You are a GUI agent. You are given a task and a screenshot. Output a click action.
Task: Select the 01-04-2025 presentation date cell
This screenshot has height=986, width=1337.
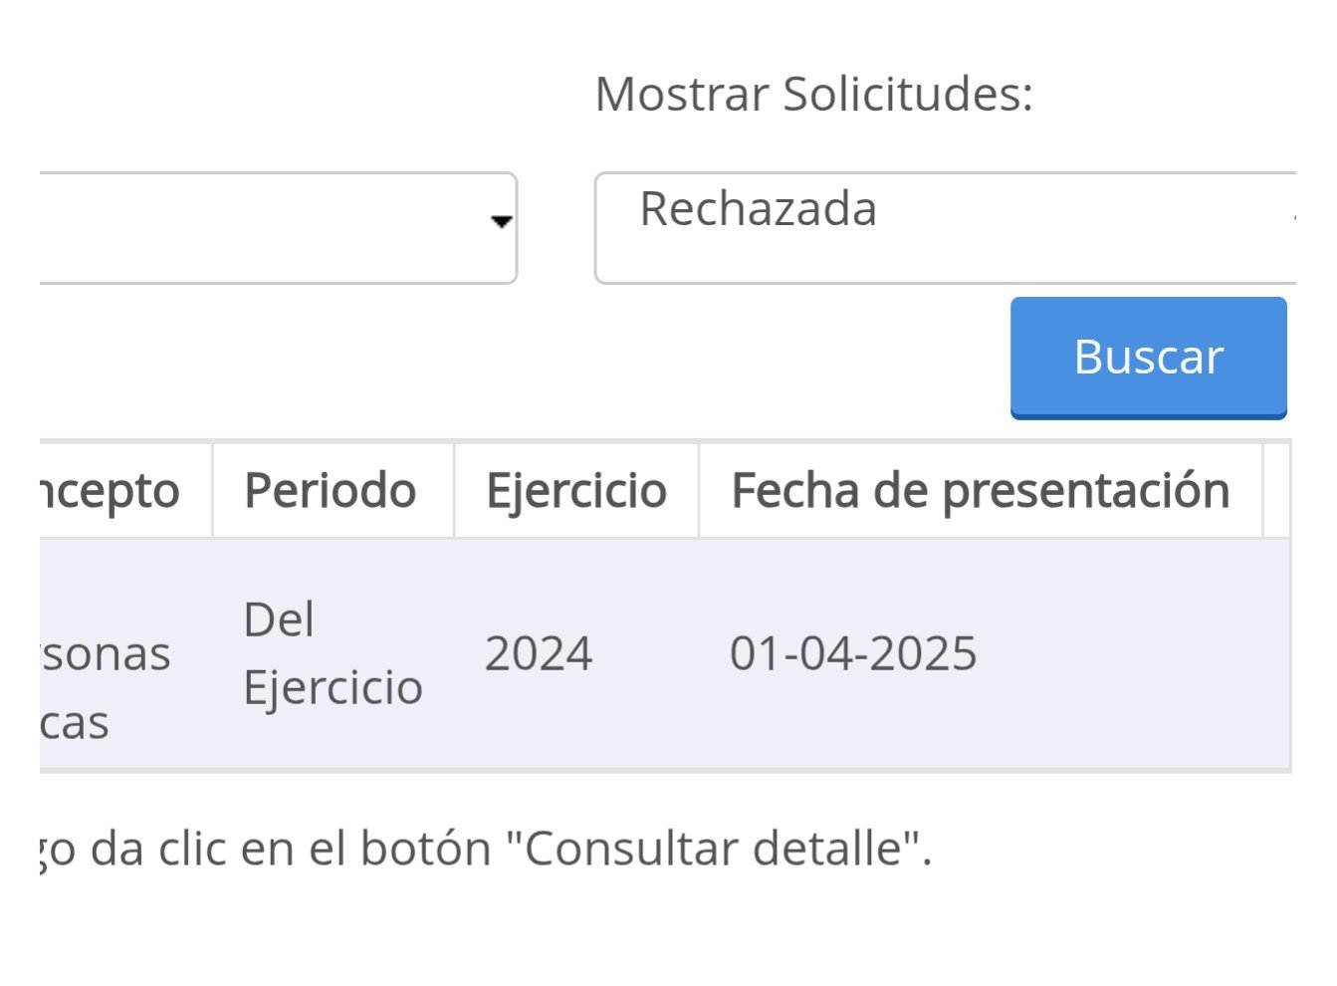pos(853,654)
